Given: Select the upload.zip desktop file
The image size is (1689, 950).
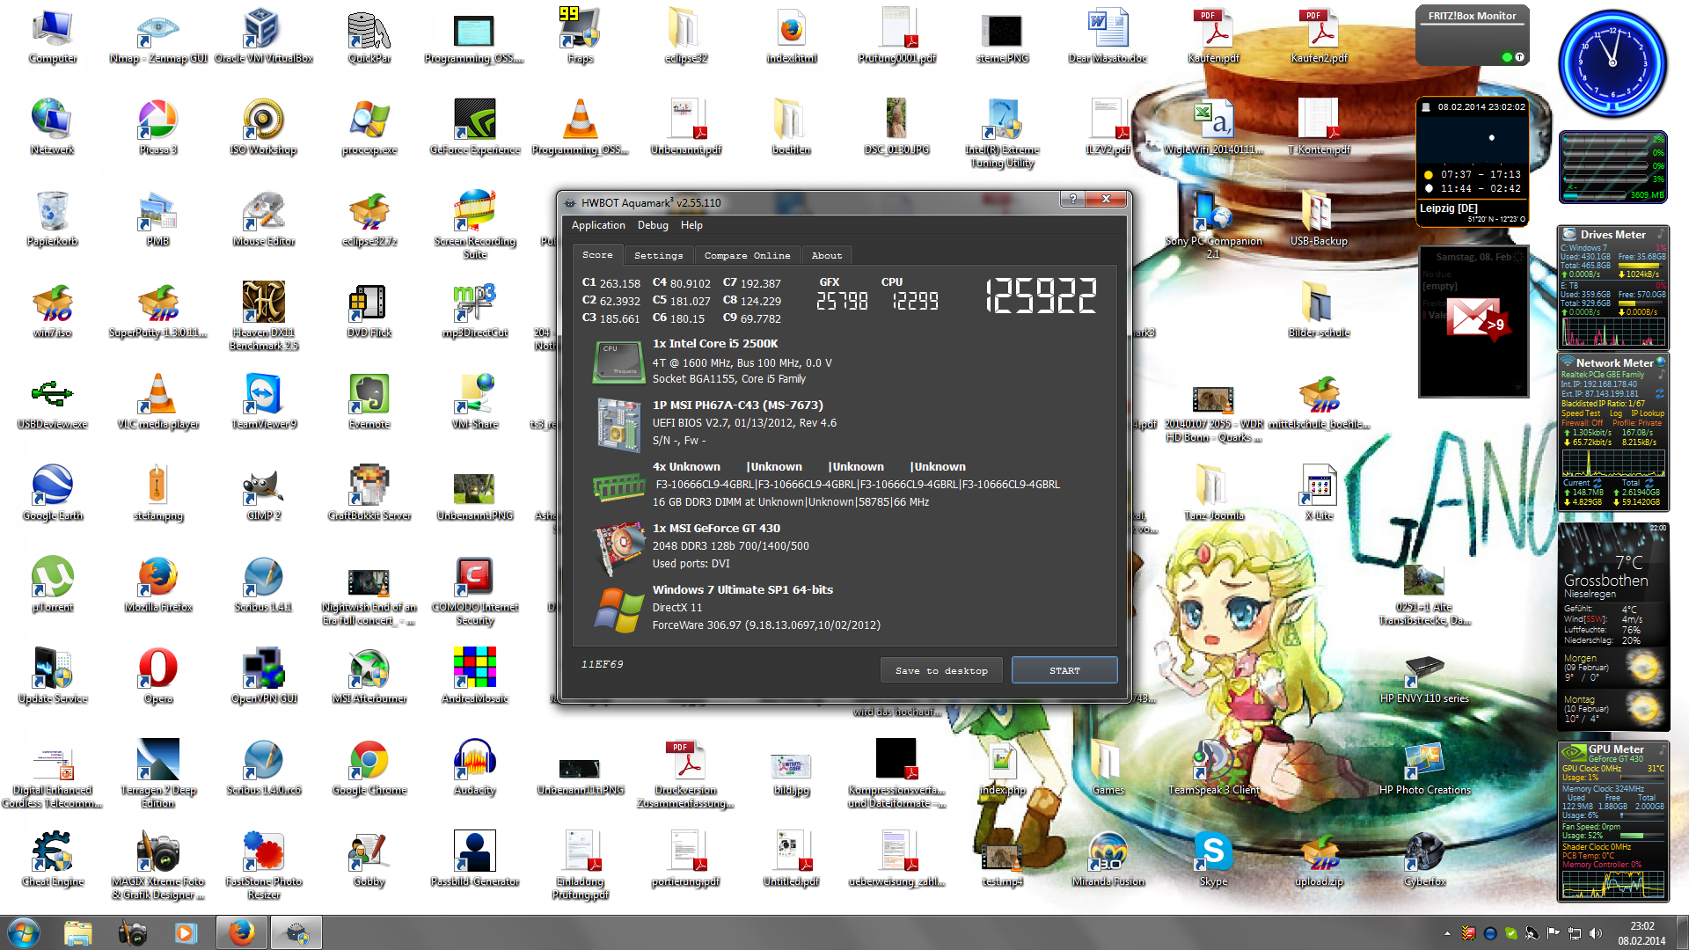Looking at the screenshot, I should point(1319,860).
